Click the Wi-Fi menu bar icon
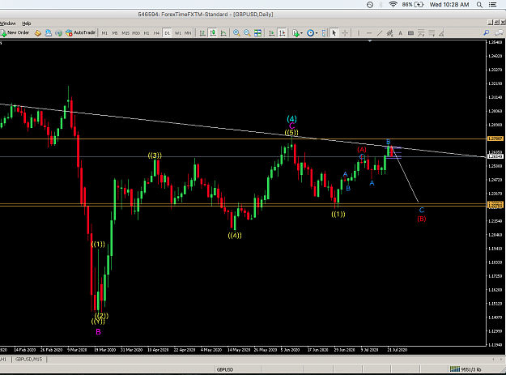 click(393, 5)
